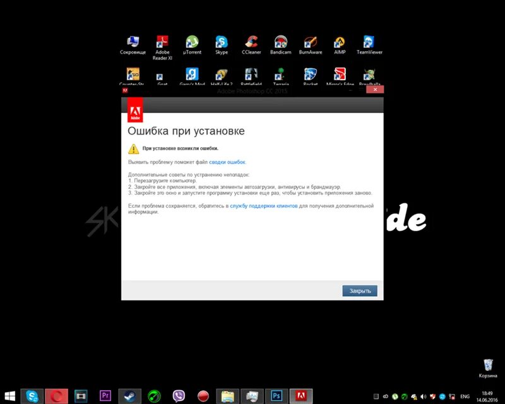
Task: Select the Mirror's Edge desktop shortcut
Action: 340,76
